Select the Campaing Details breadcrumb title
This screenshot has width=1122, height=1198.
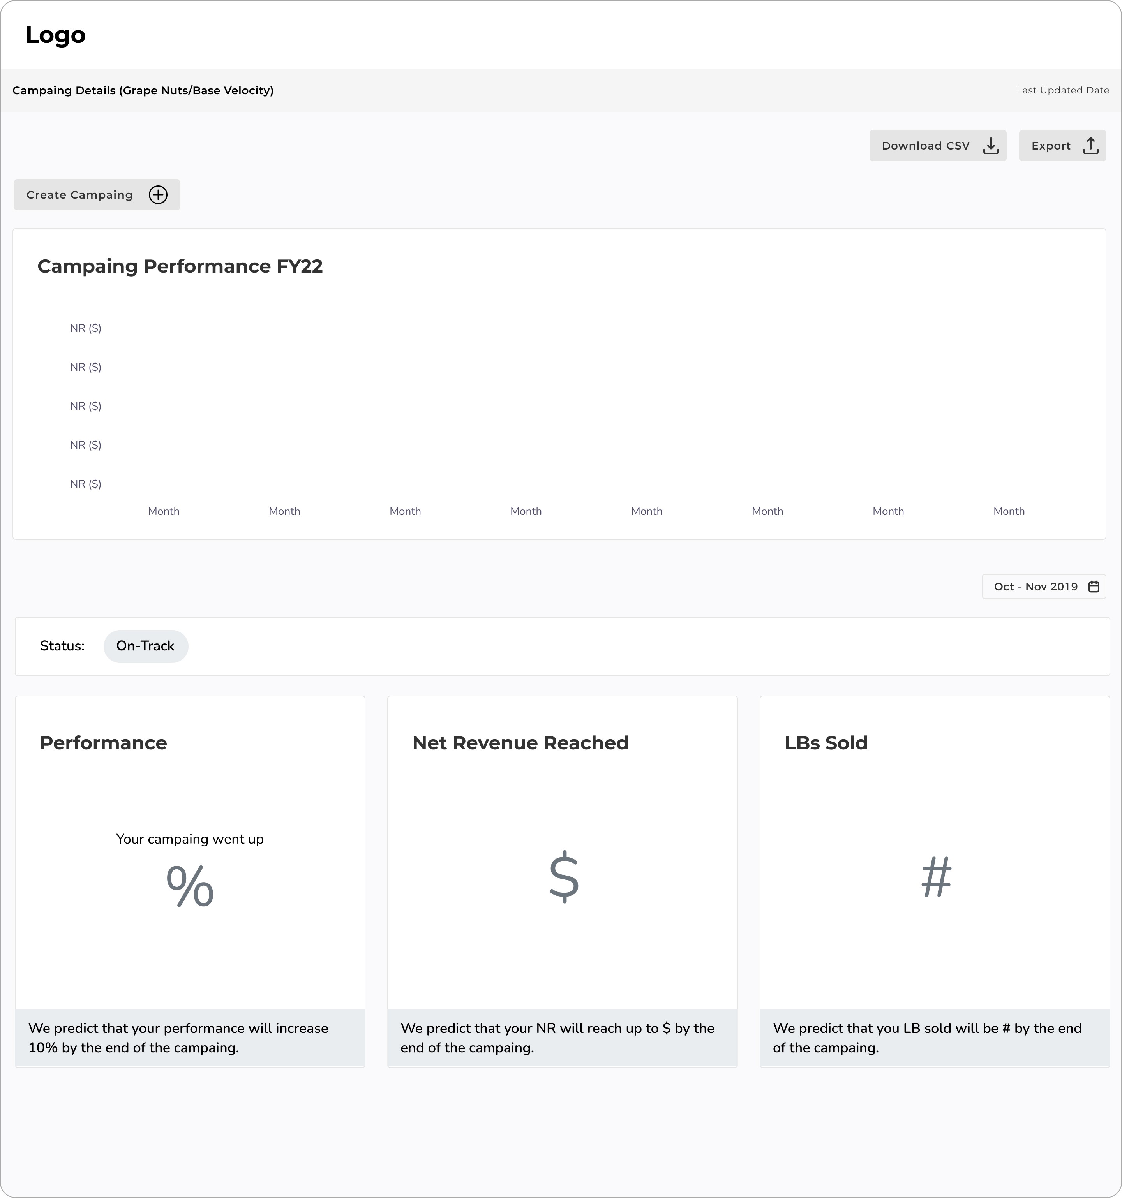tap(143, 90)
